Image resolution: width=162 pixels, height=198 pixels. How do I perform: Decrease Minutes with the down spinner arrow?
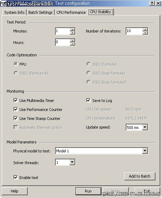click(x=72, y=33)
